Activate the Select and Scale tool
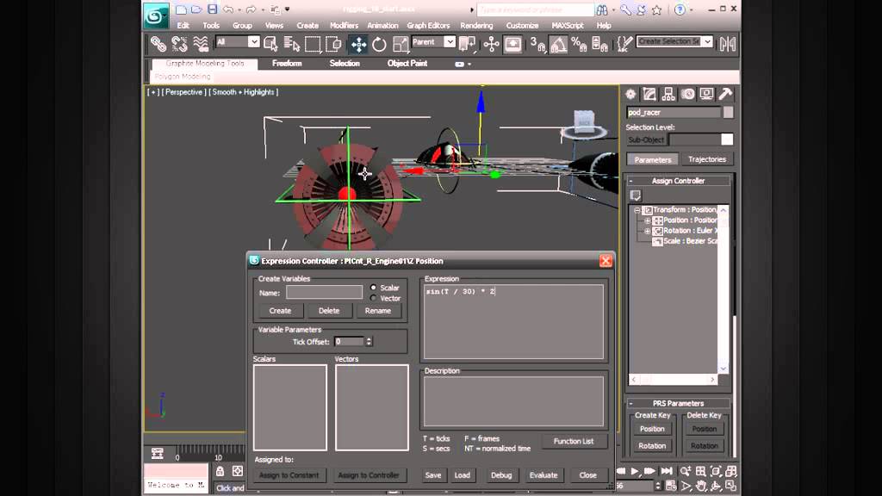The height and width of the screenshot is (496, 882). [x=400, y=43]
